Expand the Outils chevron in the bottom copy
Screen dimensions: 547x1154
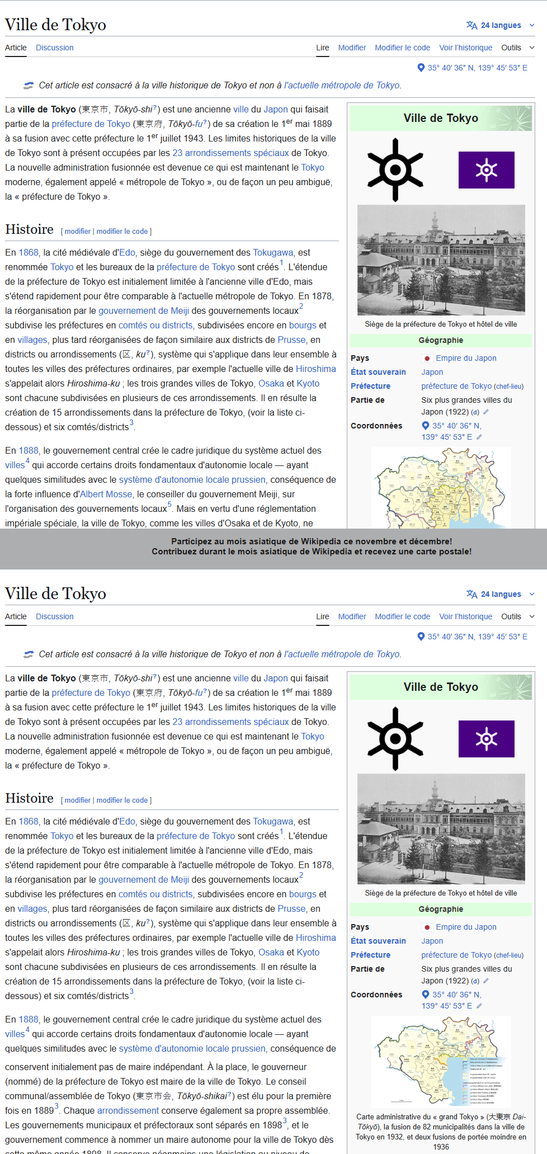pyautogui.click(x=532, y=616)
